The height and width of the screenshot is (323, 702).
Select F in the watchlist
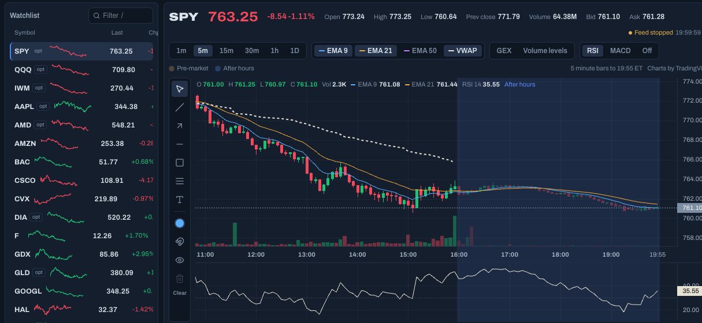tap(81, 236)
